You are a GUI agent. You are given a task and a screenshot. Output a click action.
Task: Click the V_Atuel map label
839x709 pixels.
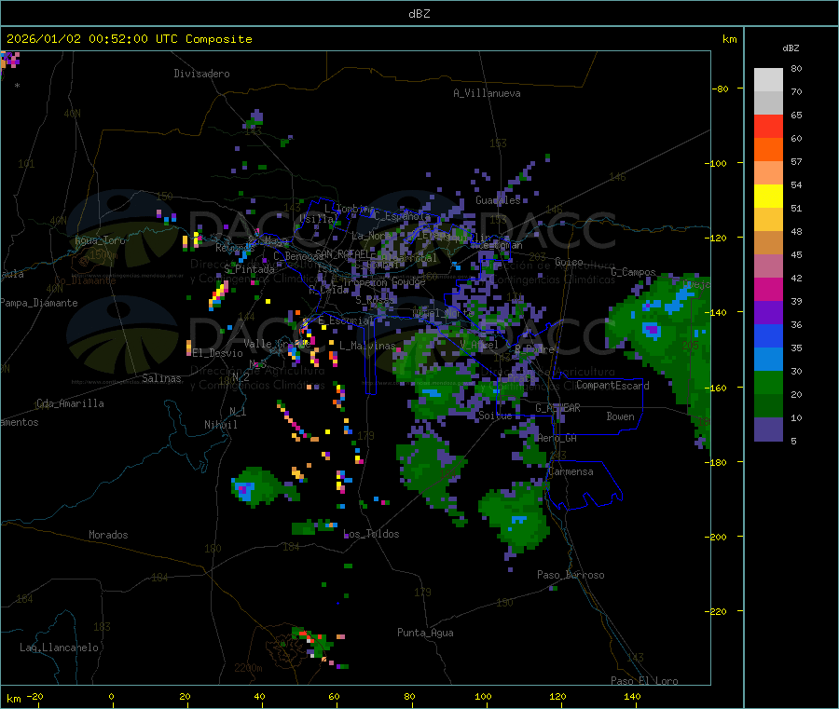point(479,345)
